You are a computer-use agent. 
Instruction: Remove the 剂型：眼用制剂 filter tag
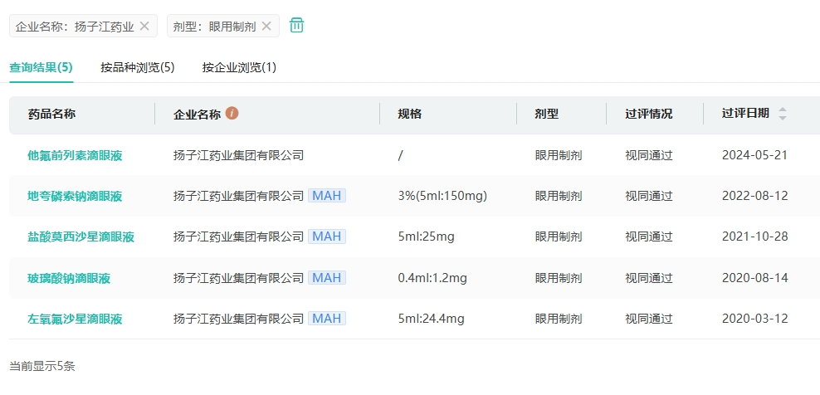click(x=266, y=26)
